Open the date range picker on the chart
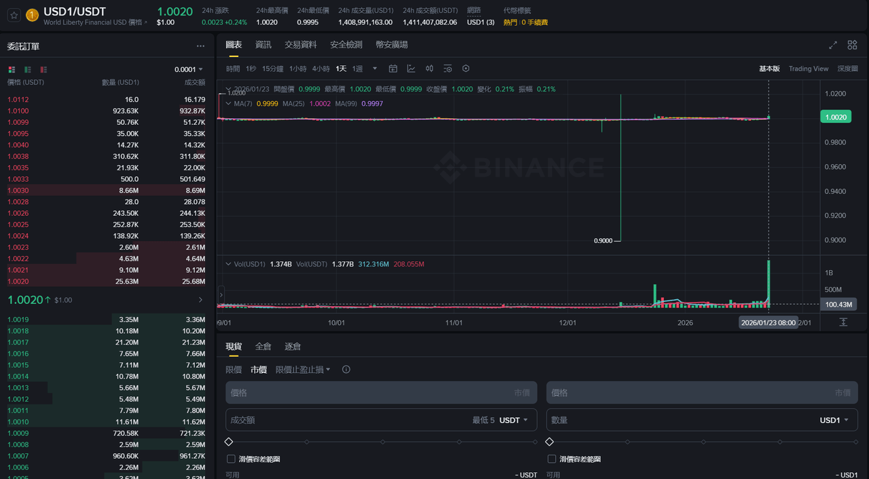 click(394, 69)
